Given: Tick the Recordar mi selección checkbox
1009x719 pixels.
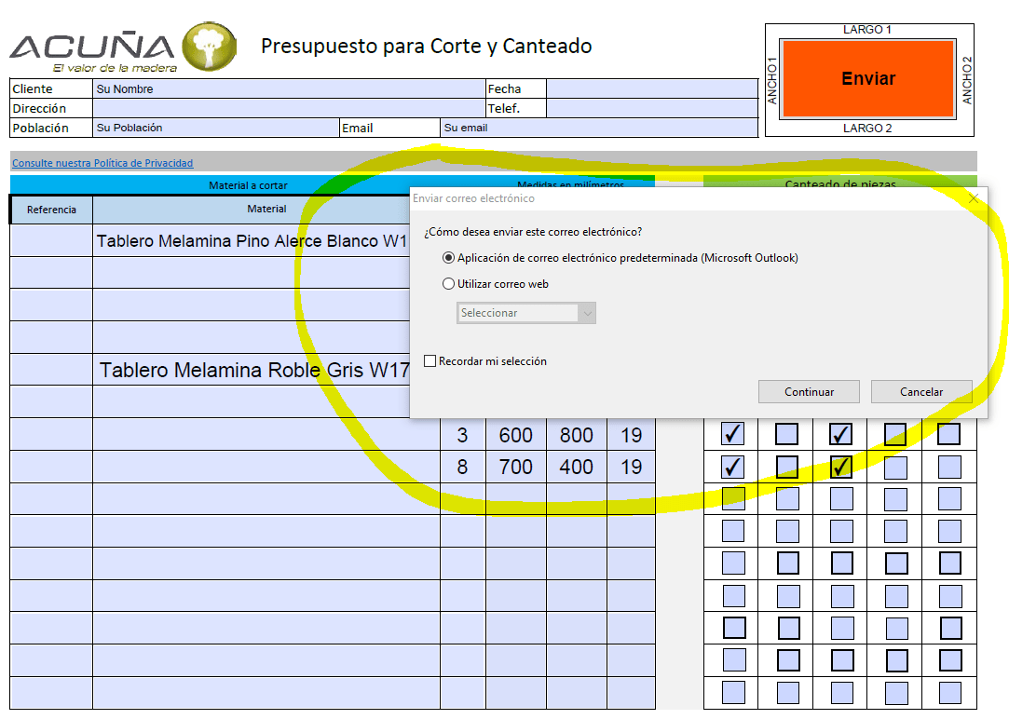Looking at the screenshot, I should click(430, 360).
